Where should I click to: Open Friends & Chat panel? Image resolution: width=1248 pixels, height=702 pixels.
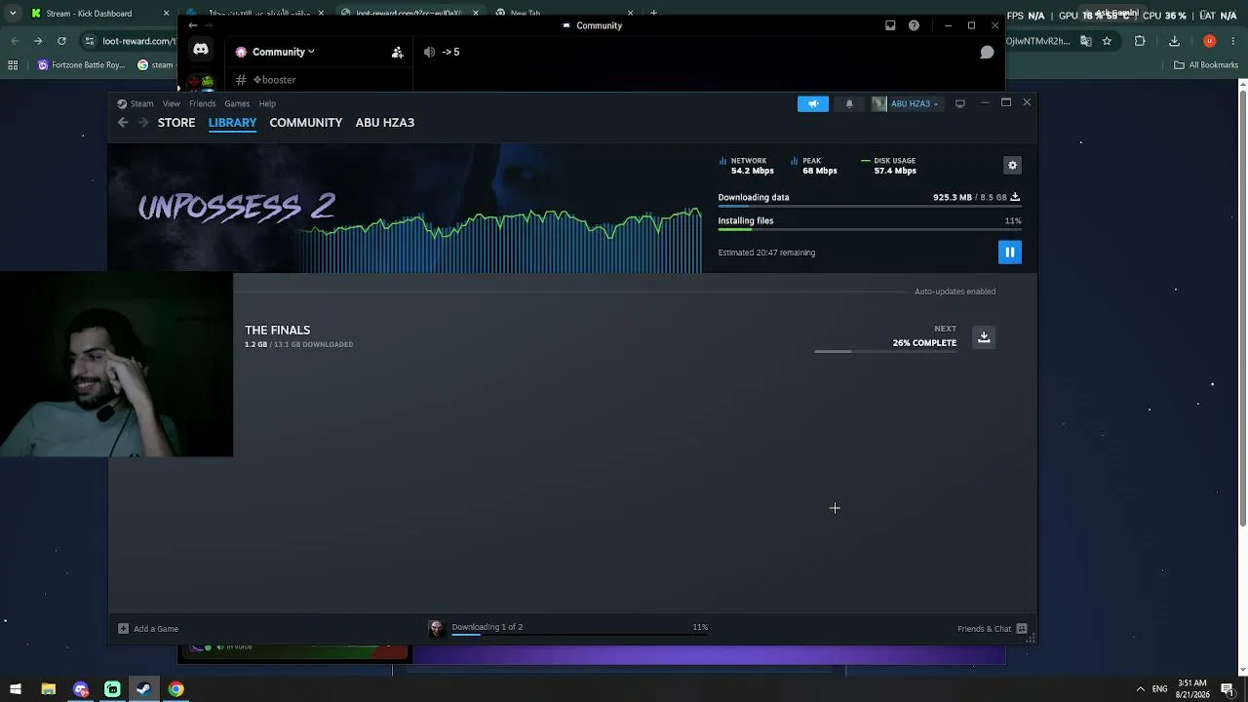click(x=993, y=629)
